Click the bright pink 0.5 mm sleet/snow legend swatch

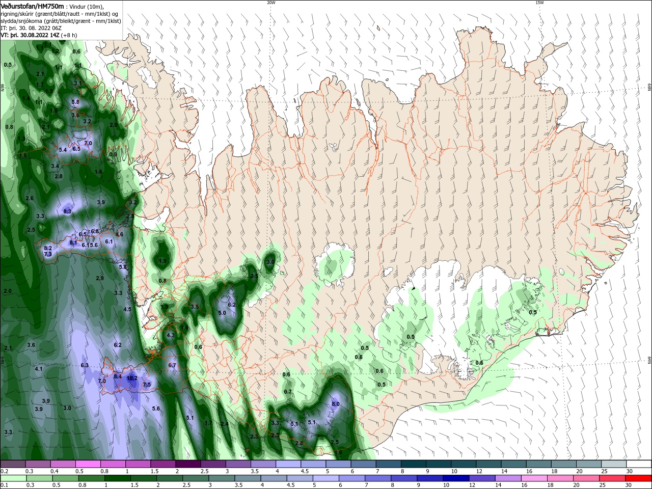[x=88, y=464]
